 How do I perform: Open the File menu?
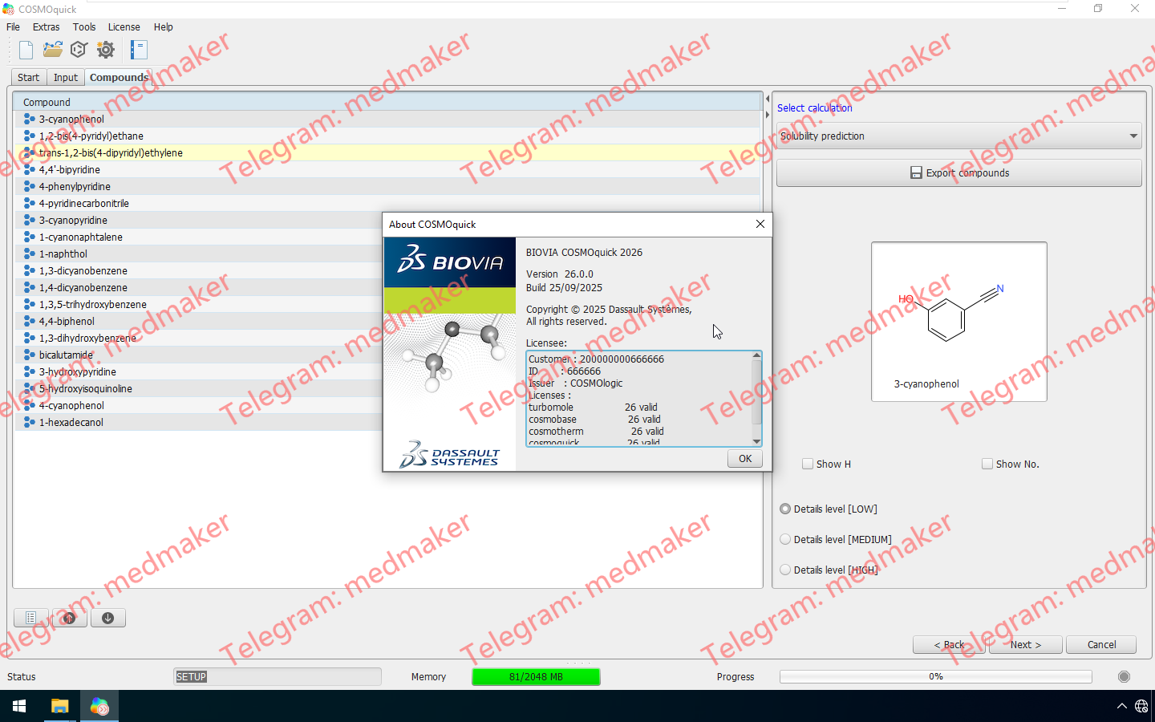click(14, 27)
